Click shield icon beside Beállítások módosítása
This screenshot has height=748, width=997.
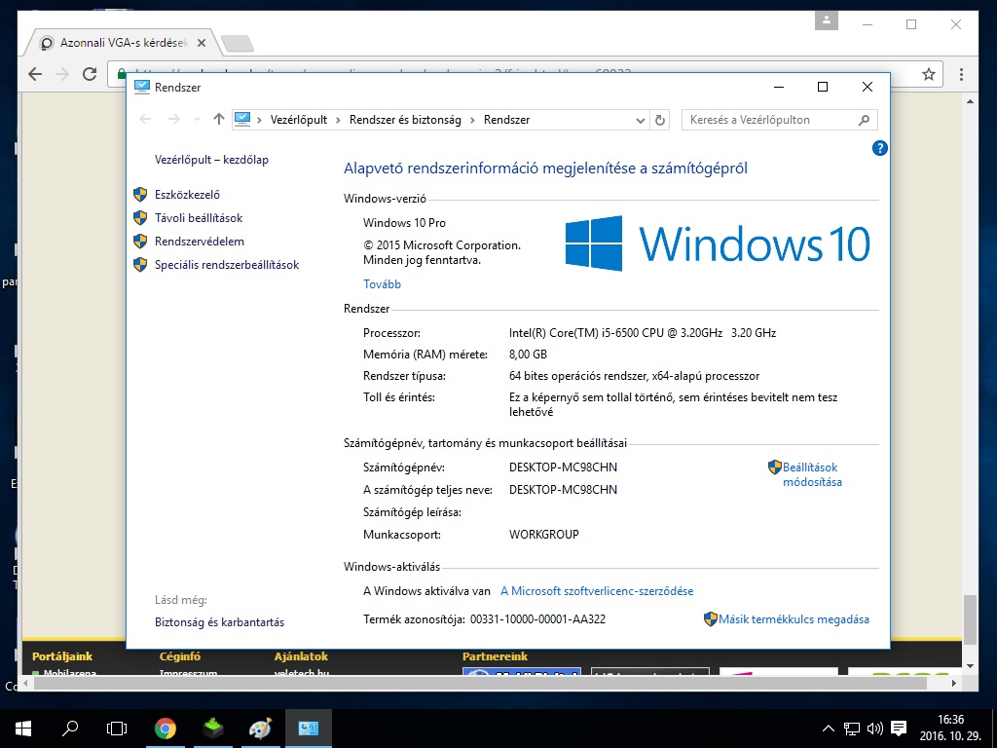point(774,467)
